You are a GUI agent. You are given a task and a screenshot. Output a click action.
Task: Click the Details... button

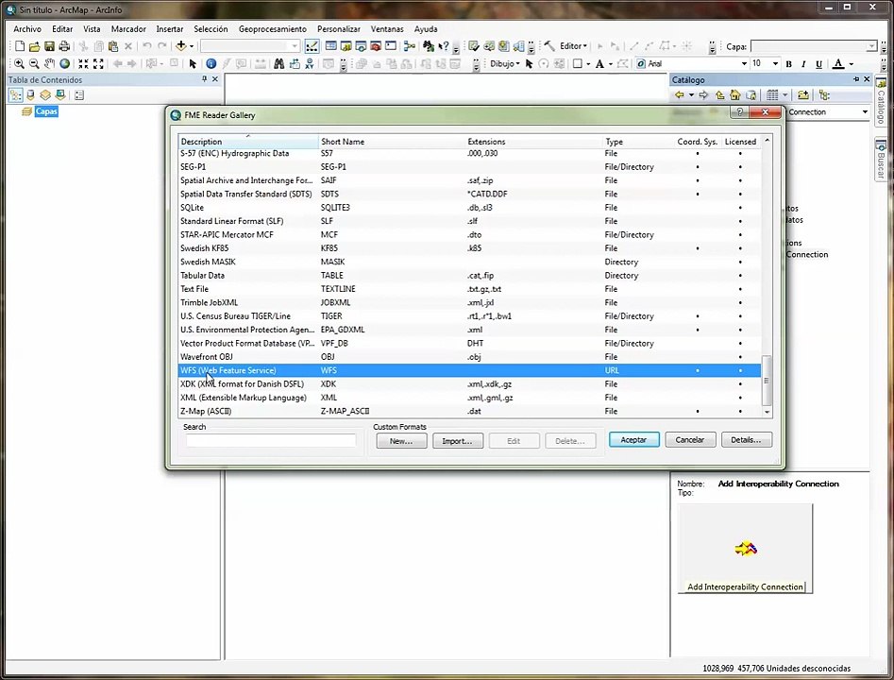click(747, 440)
